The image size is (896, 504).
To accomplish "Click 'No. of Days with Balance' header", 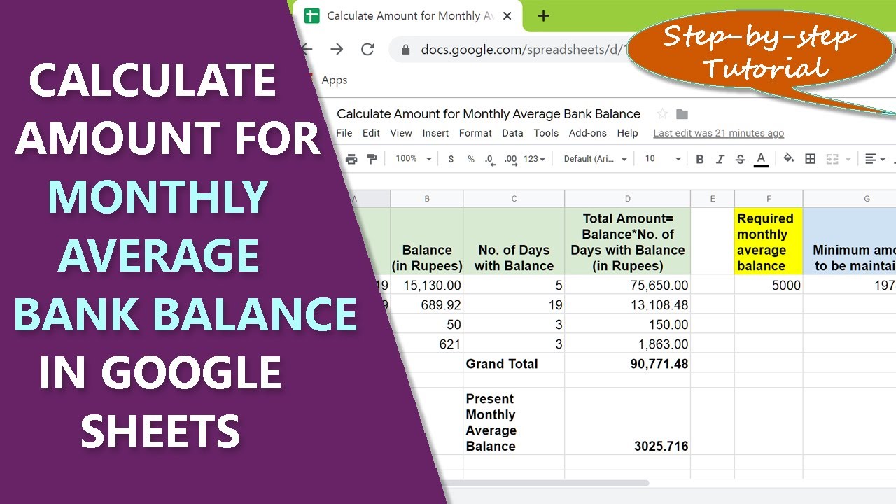I will point(514,241).
